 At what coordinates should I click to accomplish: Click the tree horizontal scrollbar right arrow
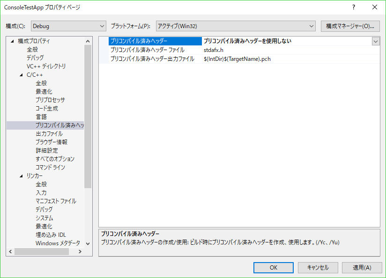pos(80,252)
